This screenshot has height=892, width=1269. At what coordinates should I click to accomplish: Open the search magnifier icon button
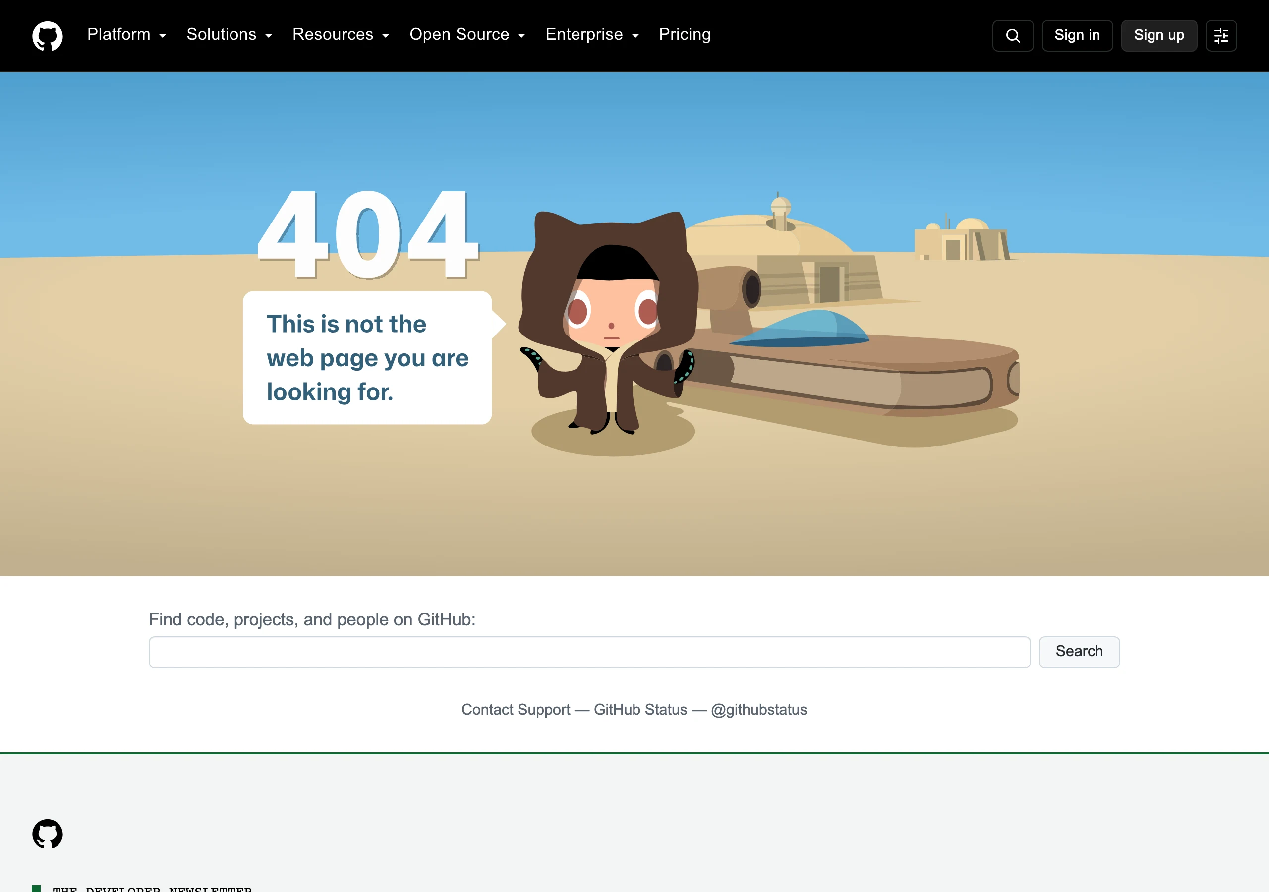[1013, 36]
